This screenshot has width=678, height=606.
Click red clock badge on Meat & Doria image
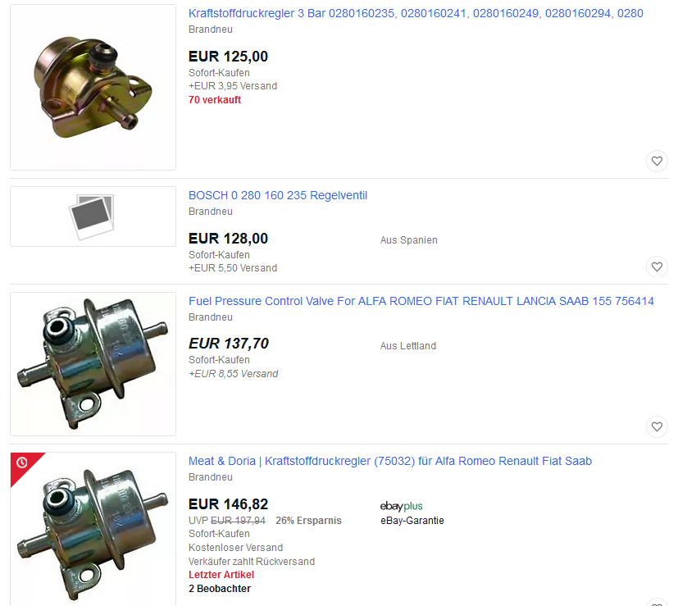[x=22, y=463]
